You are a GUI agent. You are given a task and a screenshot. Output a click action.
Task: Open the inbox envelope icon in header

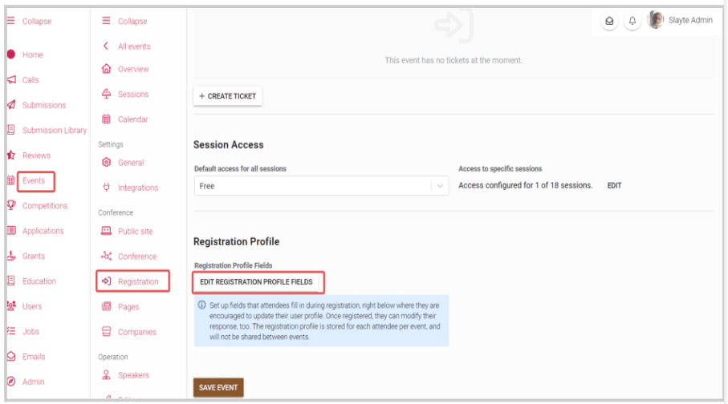tap(609, 21)
